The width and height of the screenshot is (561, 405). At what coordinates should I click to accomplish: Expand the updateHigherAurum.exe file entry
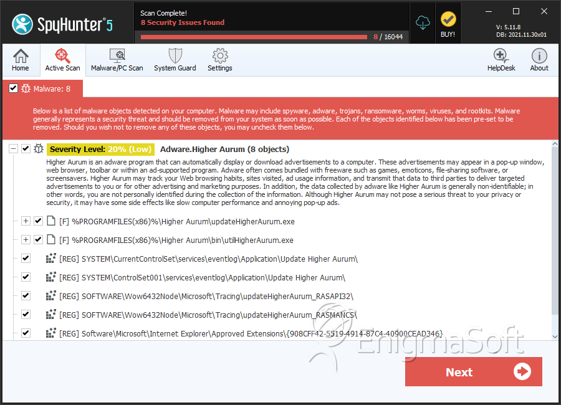pyautogui.click(x=26, y=221)
